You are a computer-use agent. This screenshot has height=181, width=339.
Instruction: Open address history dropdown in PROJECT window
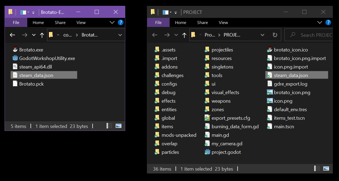click(262, 35)
